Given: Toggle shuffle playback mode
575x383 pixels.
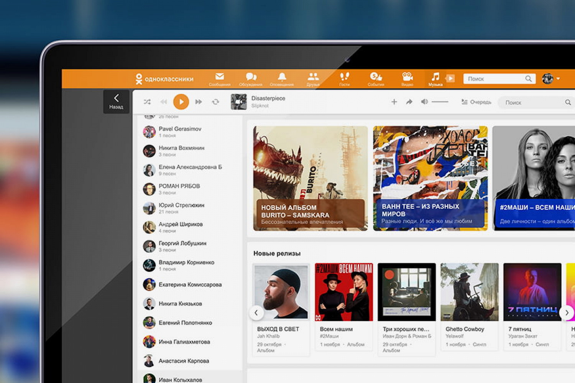Looking at the screenshot, I should pyautogui.click(x=147, y=102).
